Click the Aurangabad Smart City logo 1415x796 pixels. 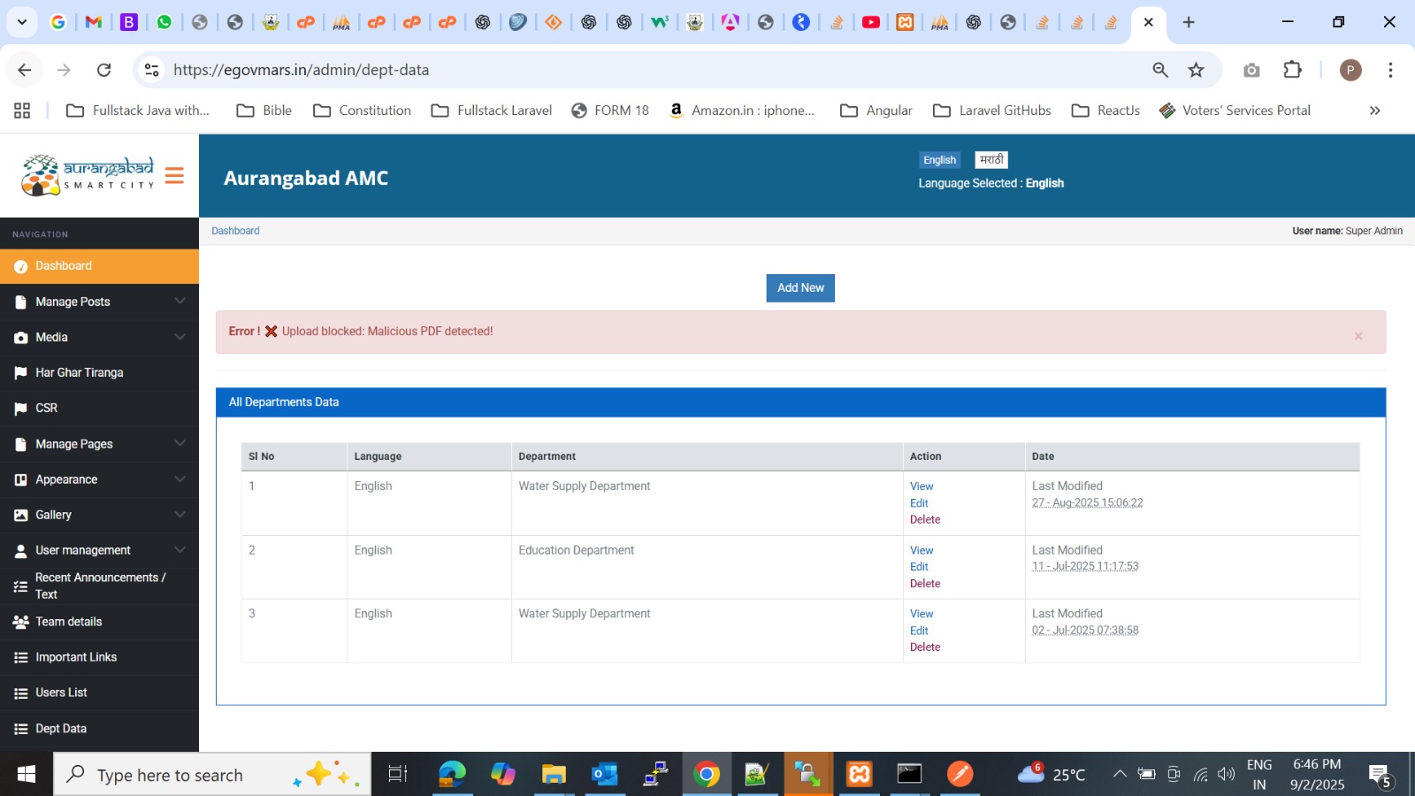click(88, 175)
